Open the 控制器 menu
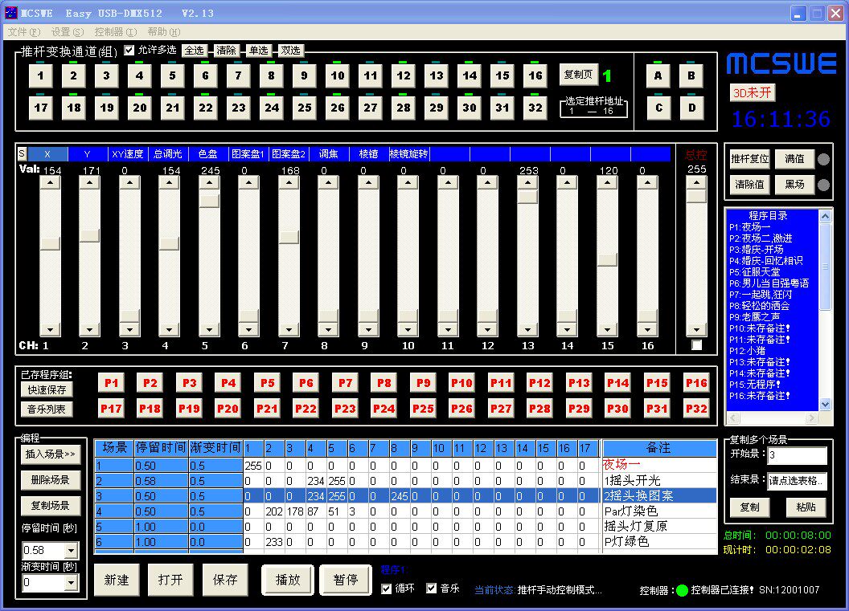The image size is (849, 611). (115, 32)
